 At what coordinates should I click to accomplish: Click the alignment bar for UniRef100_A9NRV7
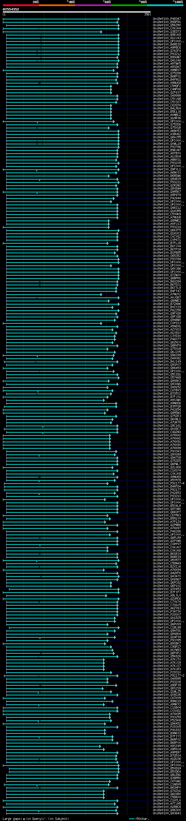[x=59, y=70]
